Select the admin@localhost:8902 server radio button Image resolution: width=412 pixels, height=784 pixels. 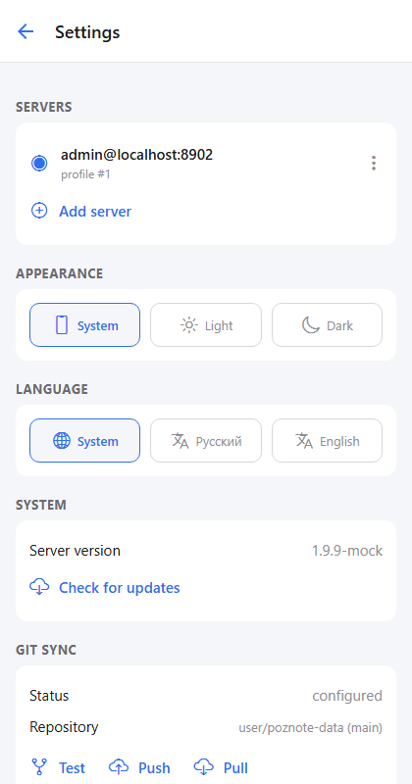point(39,163)
